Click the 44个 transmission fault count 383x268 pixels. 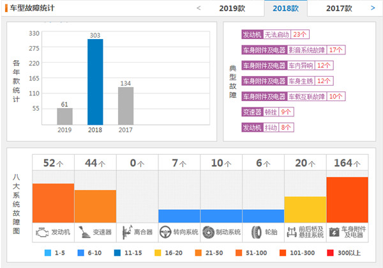click(95, 163)
